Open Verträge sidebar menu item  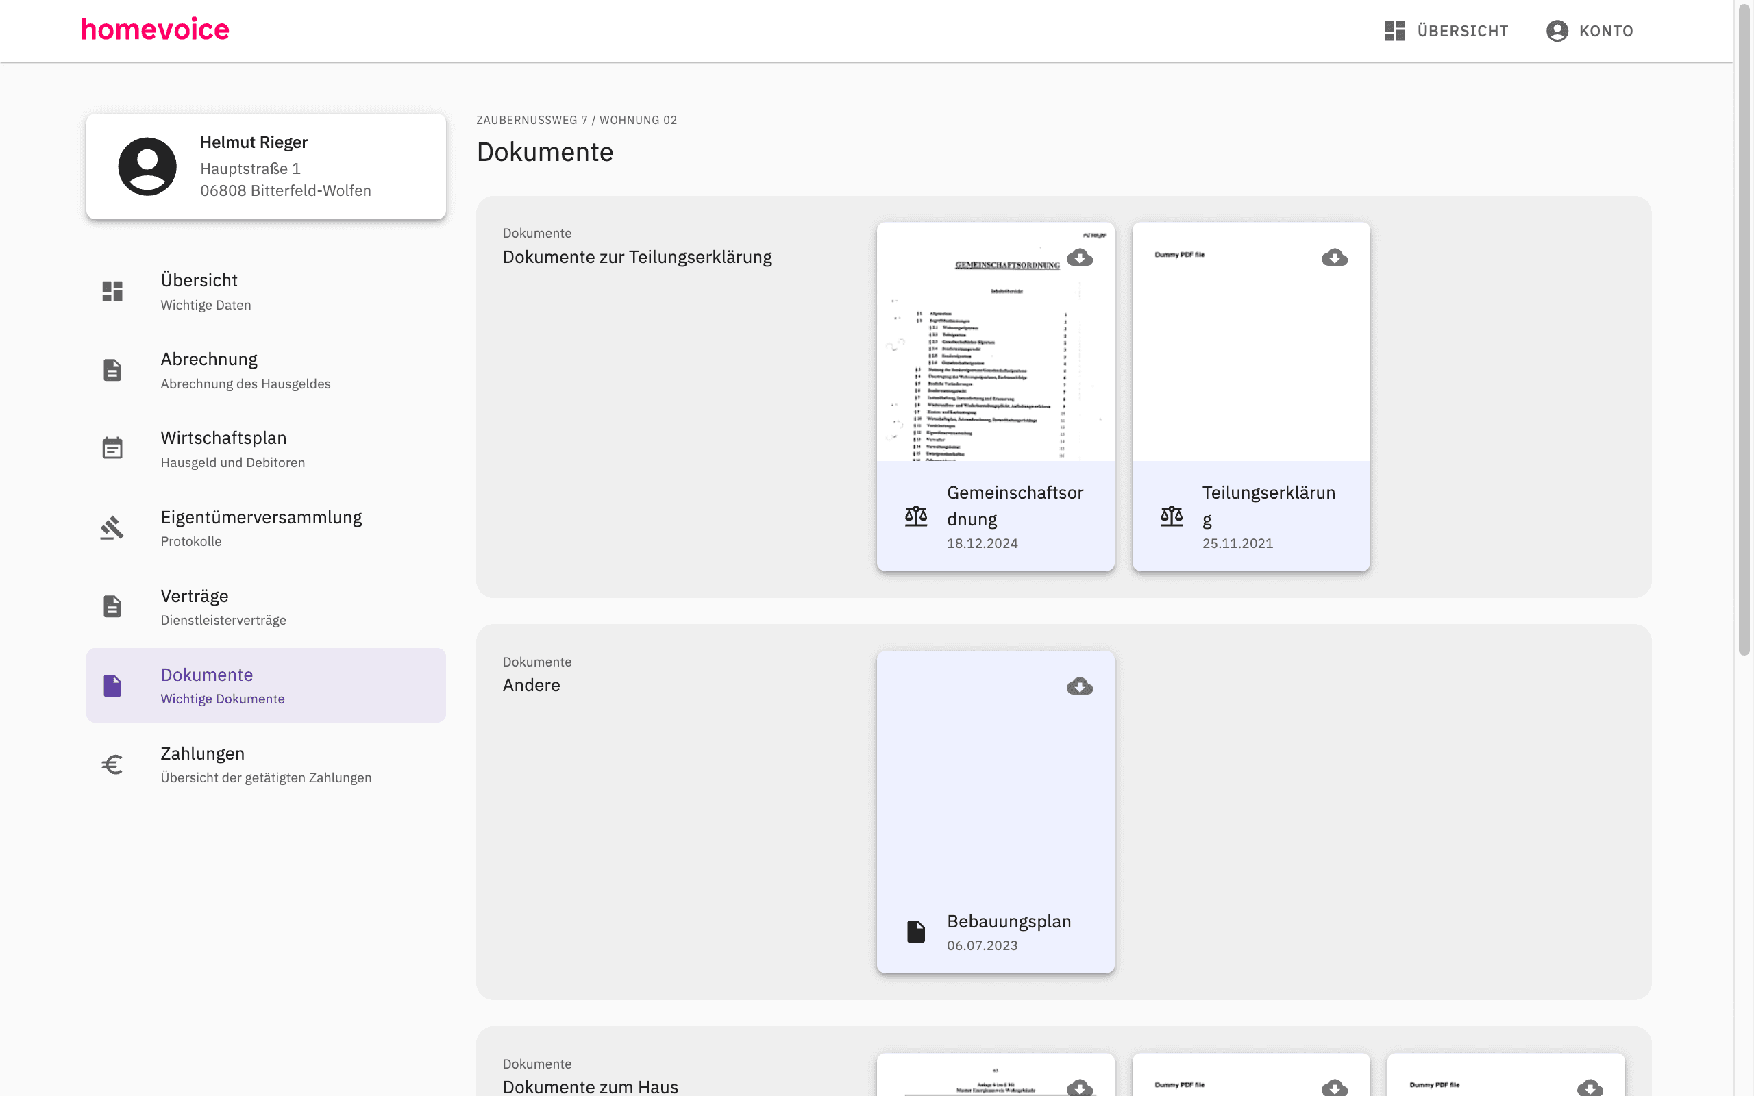266,607
